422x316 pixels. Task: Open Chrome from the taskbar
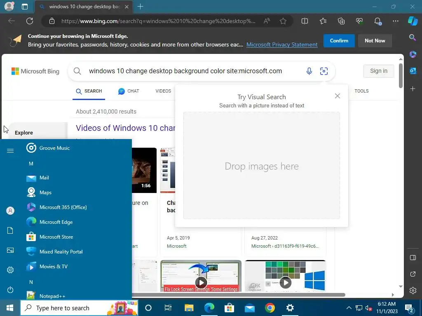pyautogui.click(x=270, y=308)
